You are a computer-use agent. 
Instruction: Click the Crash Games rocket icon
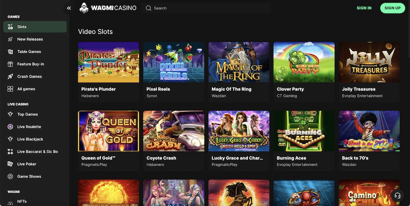(10, 77)
